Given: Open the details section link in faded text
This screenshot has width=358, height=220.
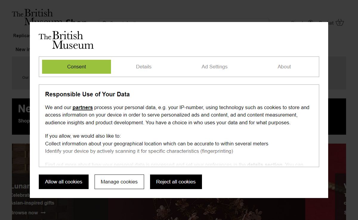Looking at the screenshot, I should [265, 164].
